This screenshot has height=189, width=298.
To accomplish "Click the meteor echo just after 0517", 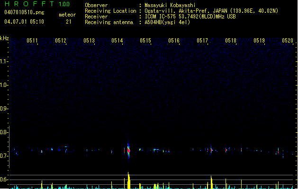I will pyautogui.click(x=211, y=150).
